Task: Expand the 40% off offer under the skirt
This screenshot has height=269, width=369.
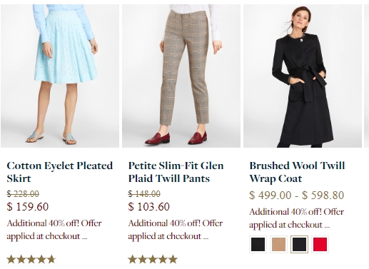Action: click(x=54, y=230)
